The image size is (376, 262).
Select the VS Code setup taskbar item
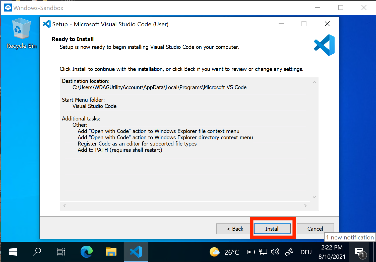click(136, 252)
